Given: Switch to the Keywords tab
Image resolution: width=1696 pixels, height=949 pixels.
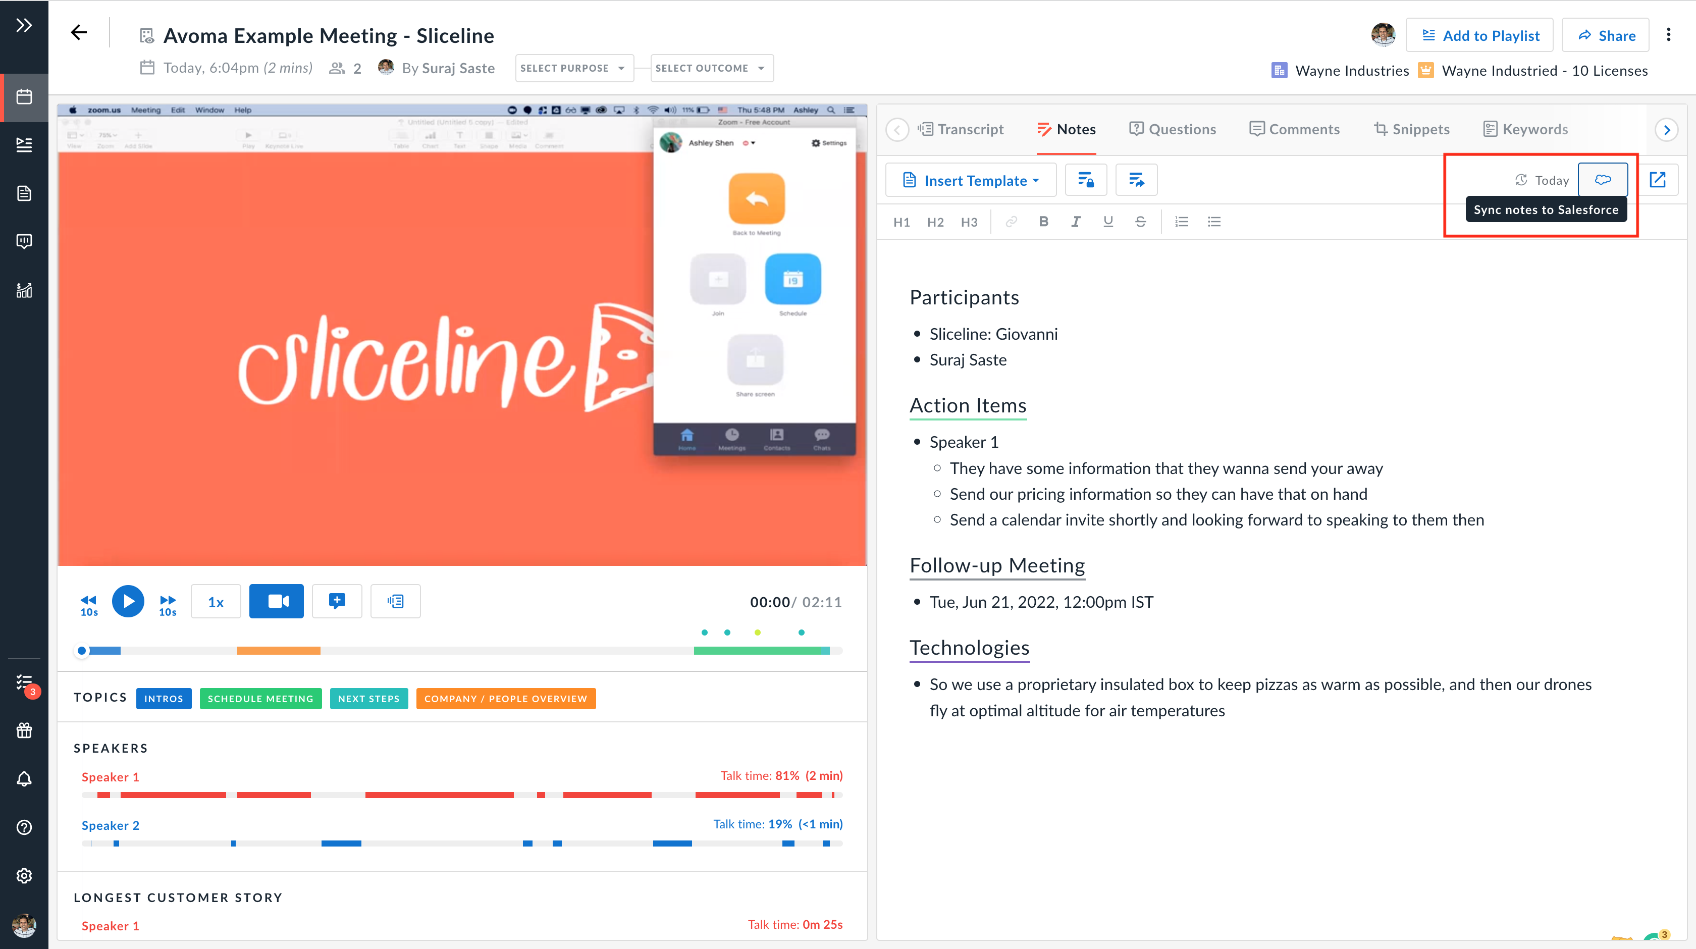Looking at the screenshot, I should (x=1525, y=129).
